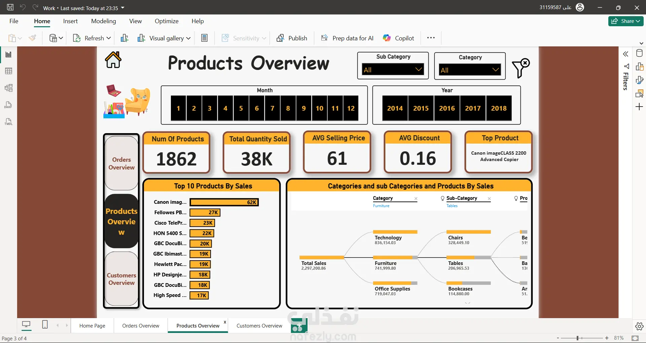Open Model view in left sidebar
Viewport: 646px width, 343px height.
pyautogui.click(x=8, y=88)
